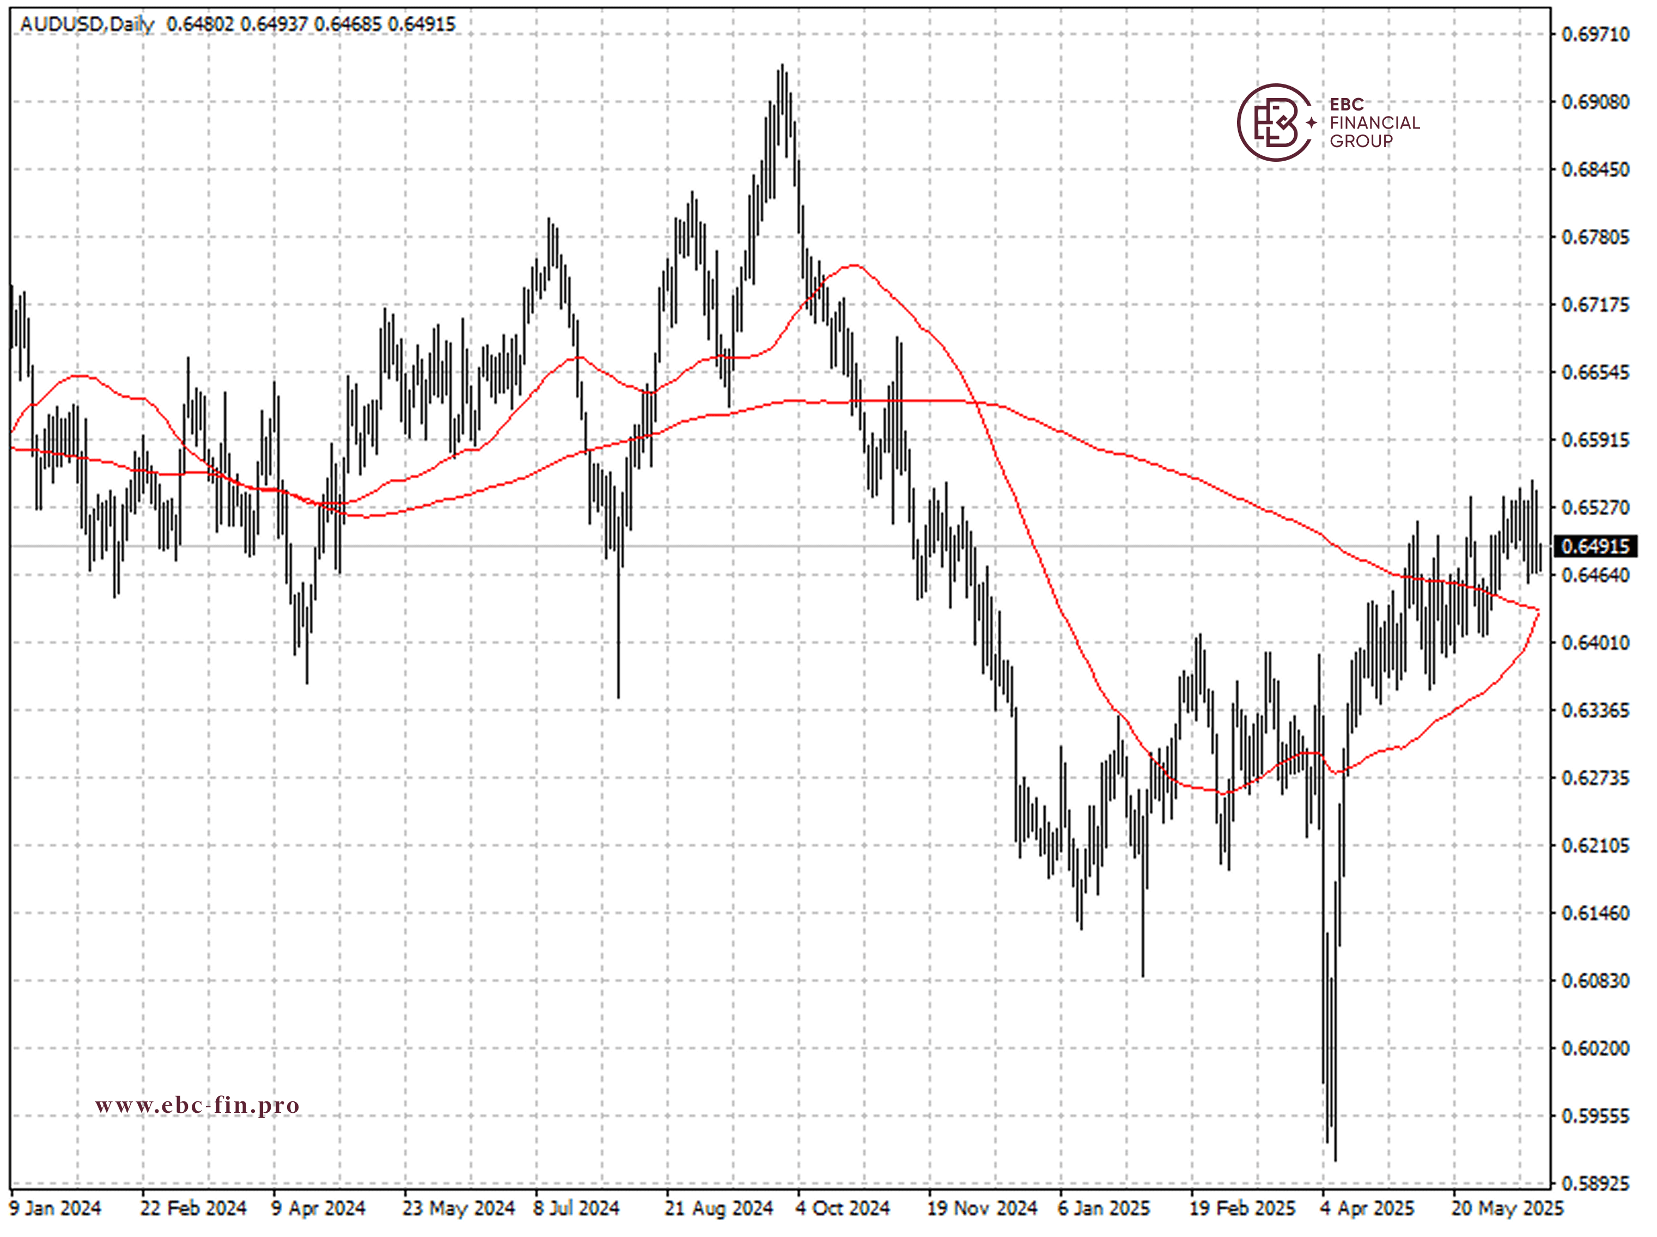
Task: Select the 6 Jan 2025 date label
Action: click(x=1104, y=1209)
